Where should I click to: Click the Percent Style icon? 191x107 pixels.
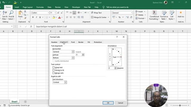[x=119, y=17]
